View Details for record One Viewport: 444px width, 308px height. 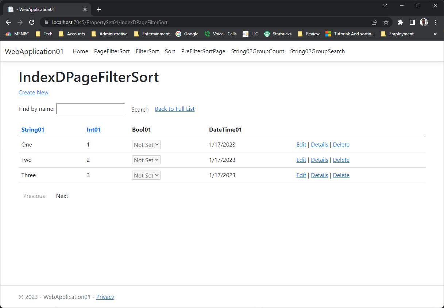pos(320,145)
